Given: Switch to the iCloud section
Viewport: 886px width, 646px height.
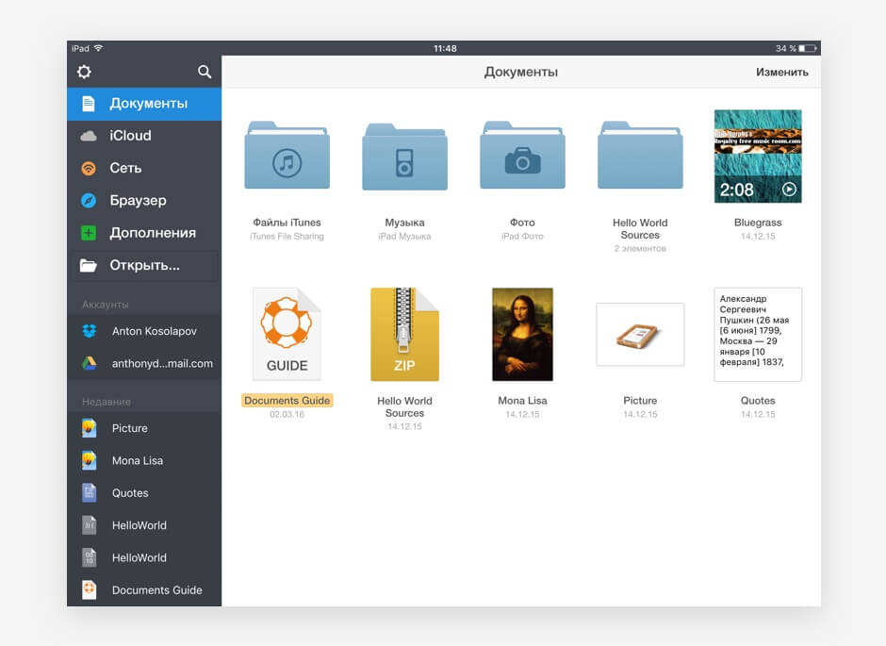Looking at the screenshot, I should (x=130, y=136).
